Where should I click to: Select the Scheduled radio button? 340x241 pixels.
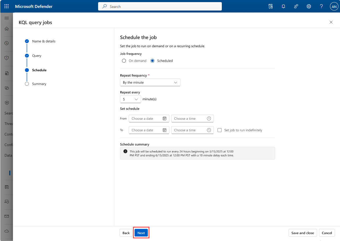pyautogui.click(x=153, y=61)
